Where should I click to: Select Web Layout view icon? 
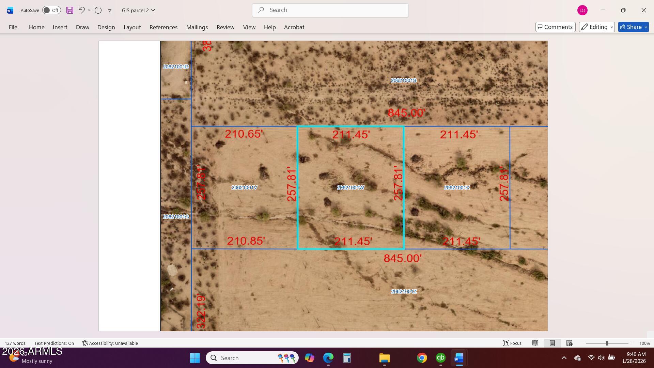click(x=569, y=343)
